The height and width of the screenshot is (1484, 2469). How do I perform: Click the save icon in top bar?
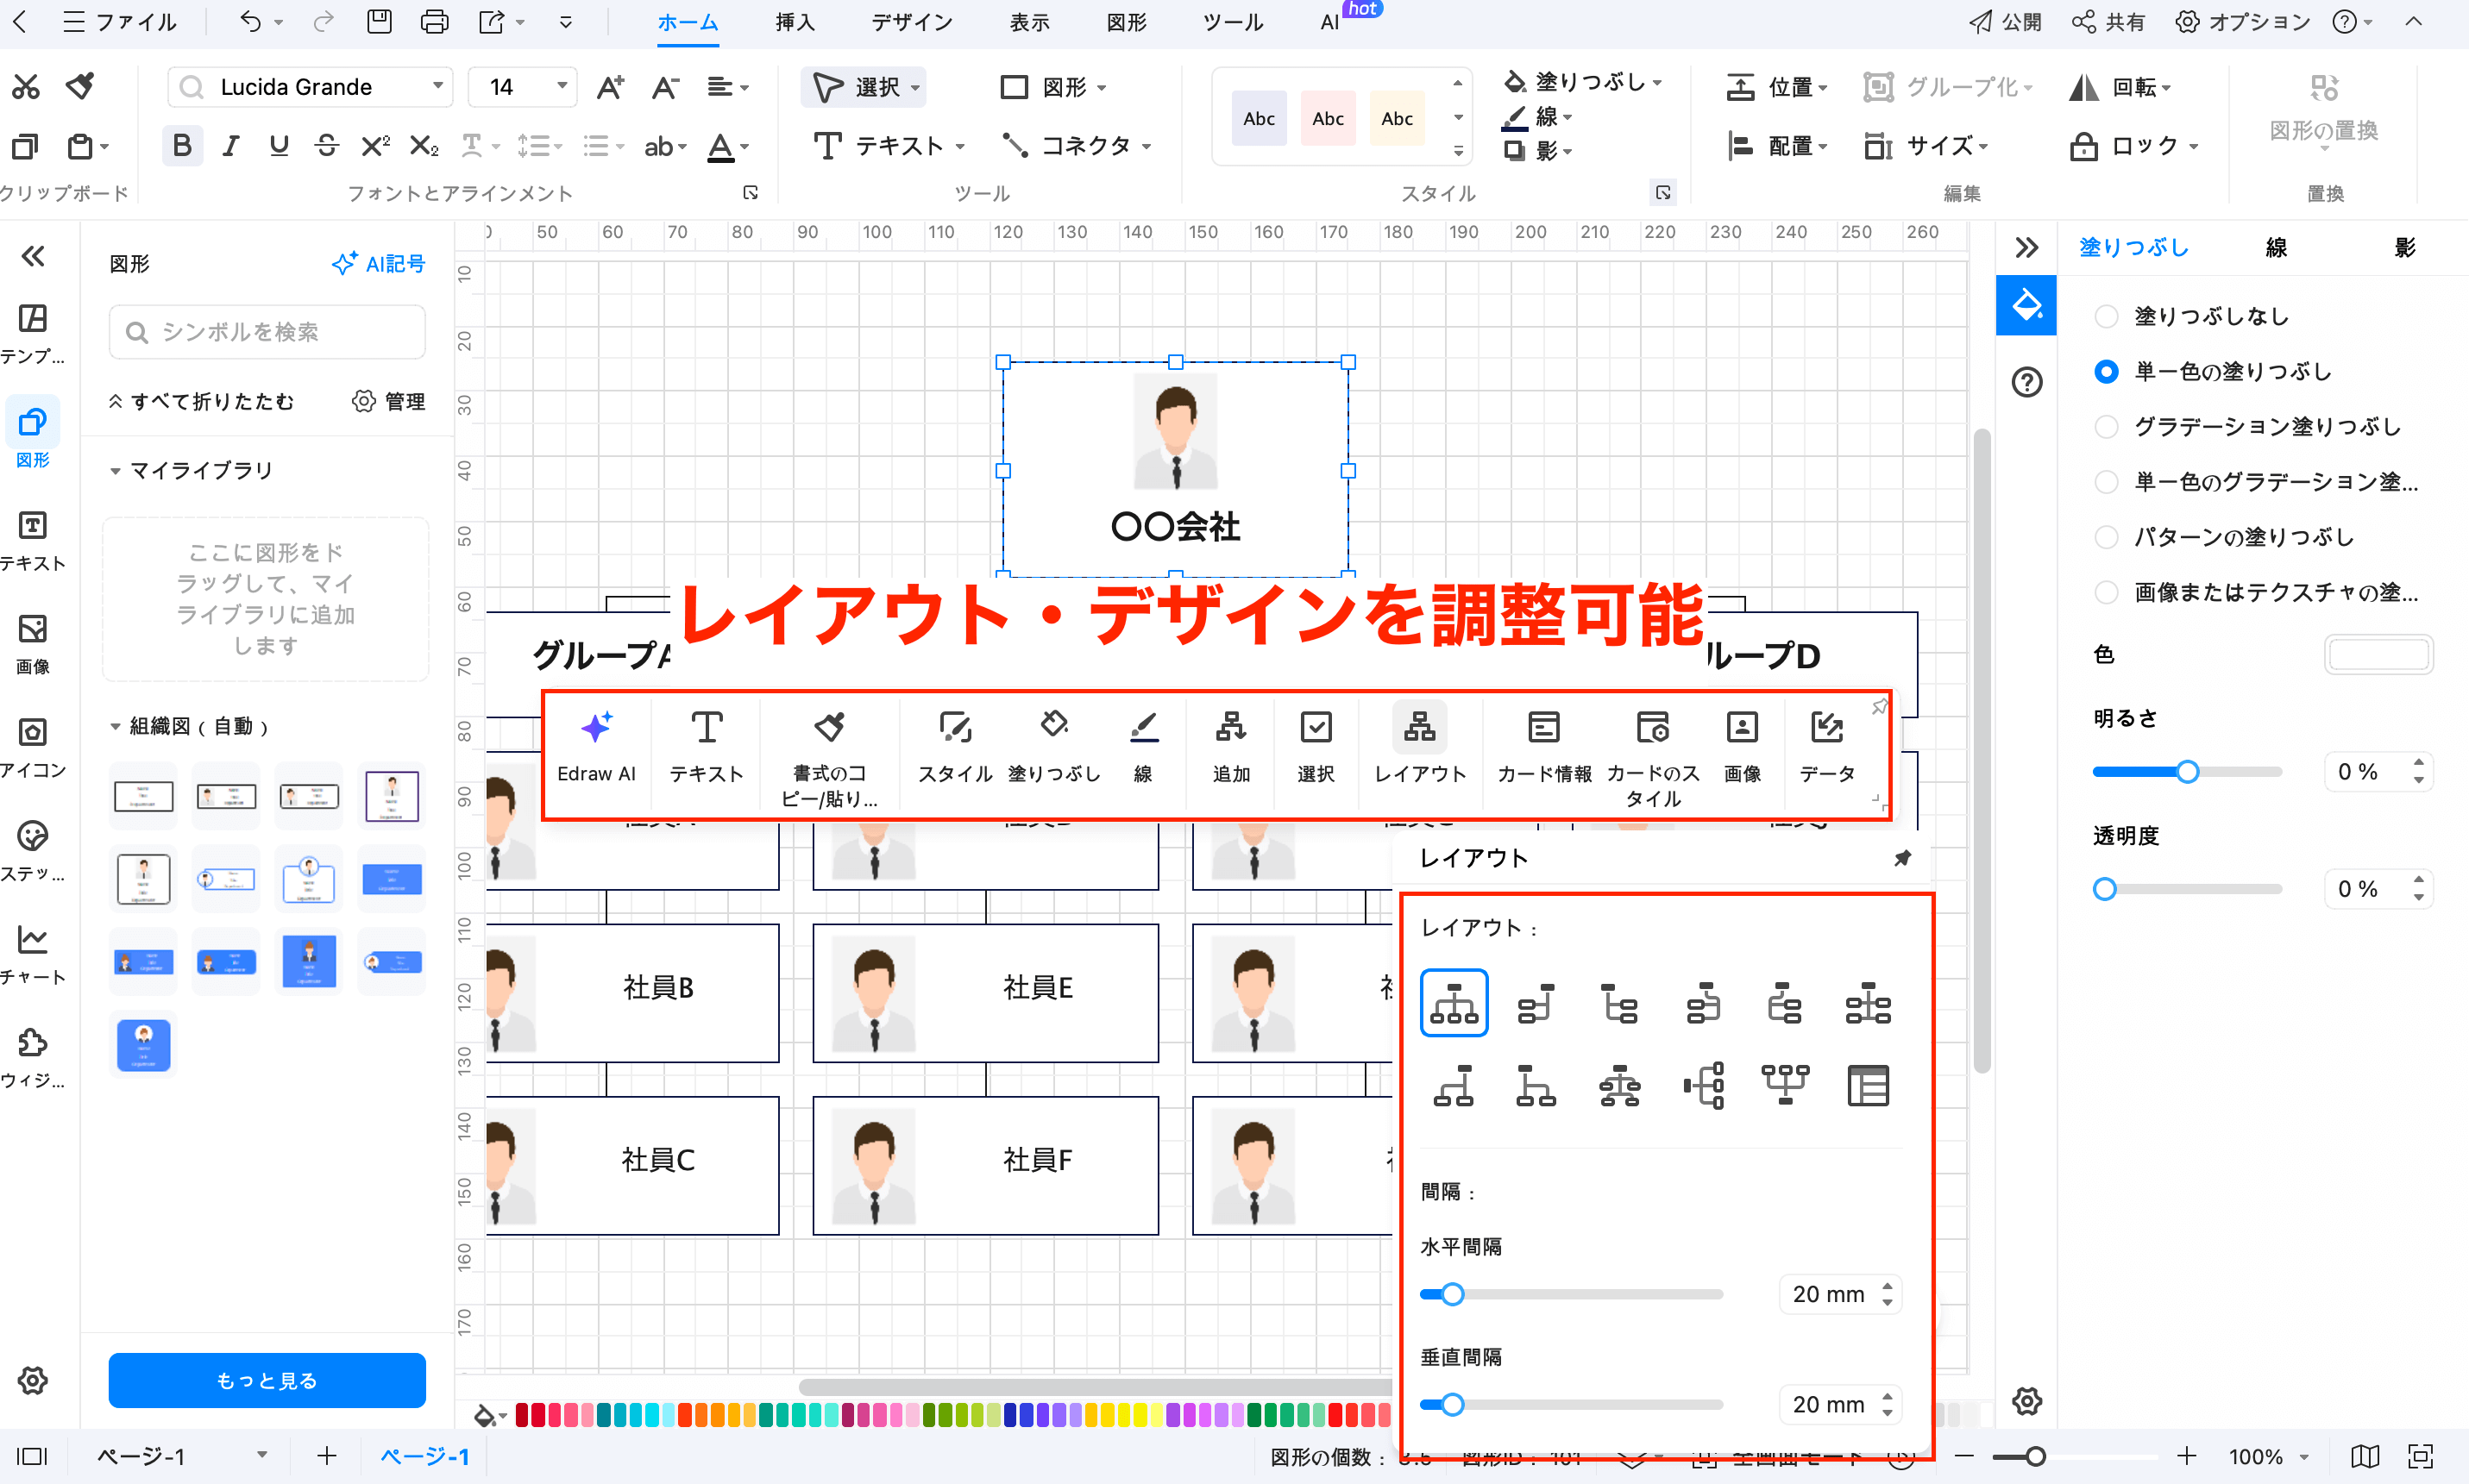click(380, 22)
